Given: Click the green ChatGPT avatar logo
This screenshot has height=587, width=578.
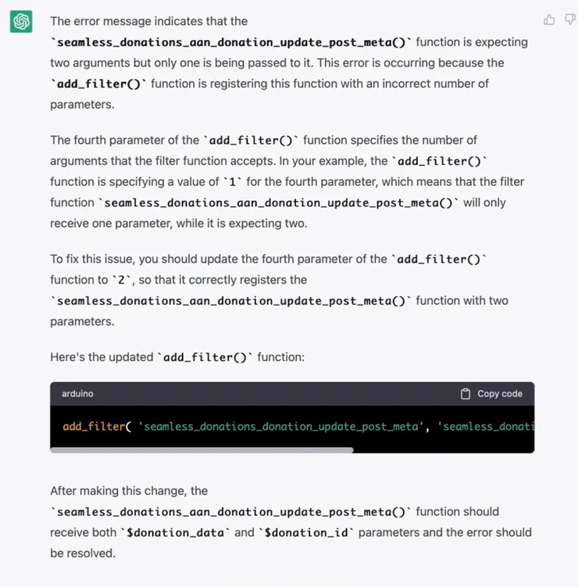Looking at the screenshot, I should tap(21, 21).
